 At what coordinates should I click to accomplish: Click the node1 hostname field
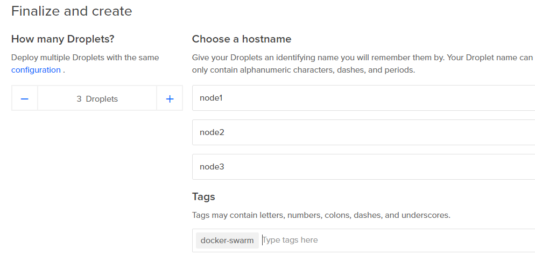[363, 98]
